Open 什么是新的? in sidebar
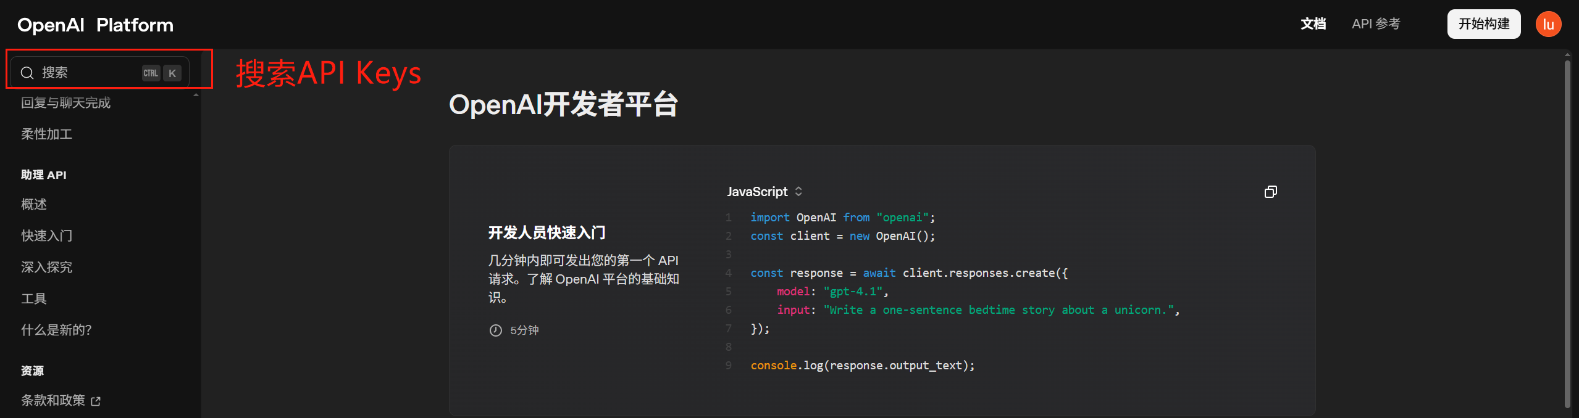1579x418 pixels. pyautogui.click(x=56, y=330)
